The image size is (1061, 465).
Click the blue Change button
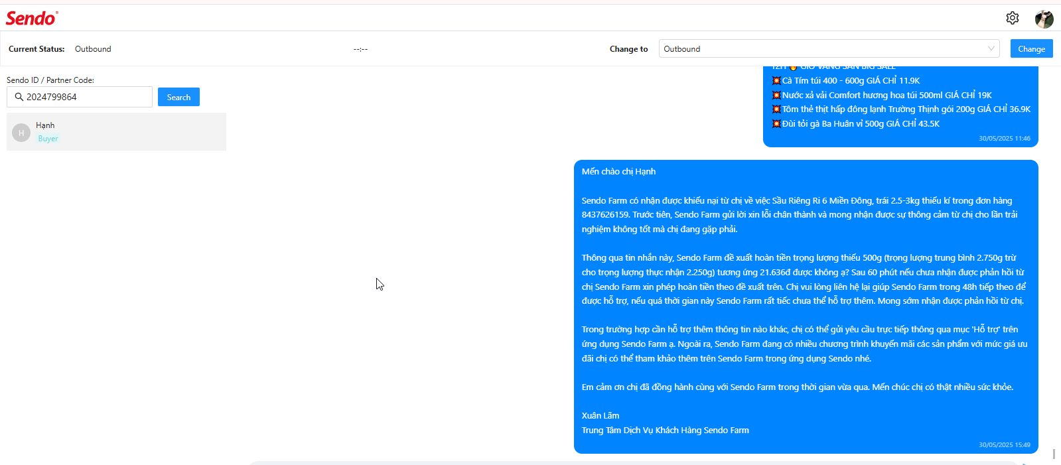coord(1031,48)
